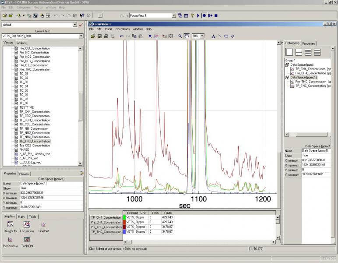This screenshot has width=338, height=263.
Task: Select the hand pan tool
Action: pos(187,36)
